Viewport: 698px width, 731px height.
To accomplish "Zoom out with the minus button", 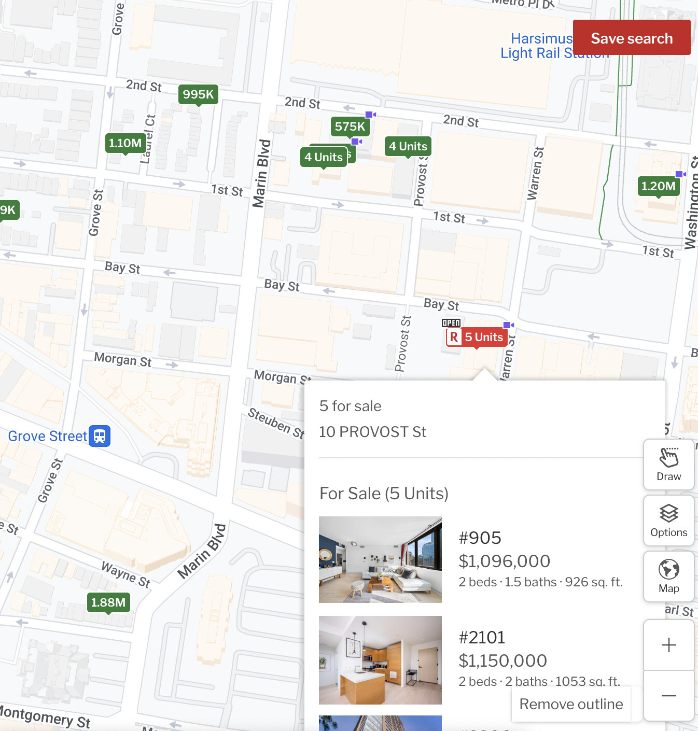I will tap(669, 695).
